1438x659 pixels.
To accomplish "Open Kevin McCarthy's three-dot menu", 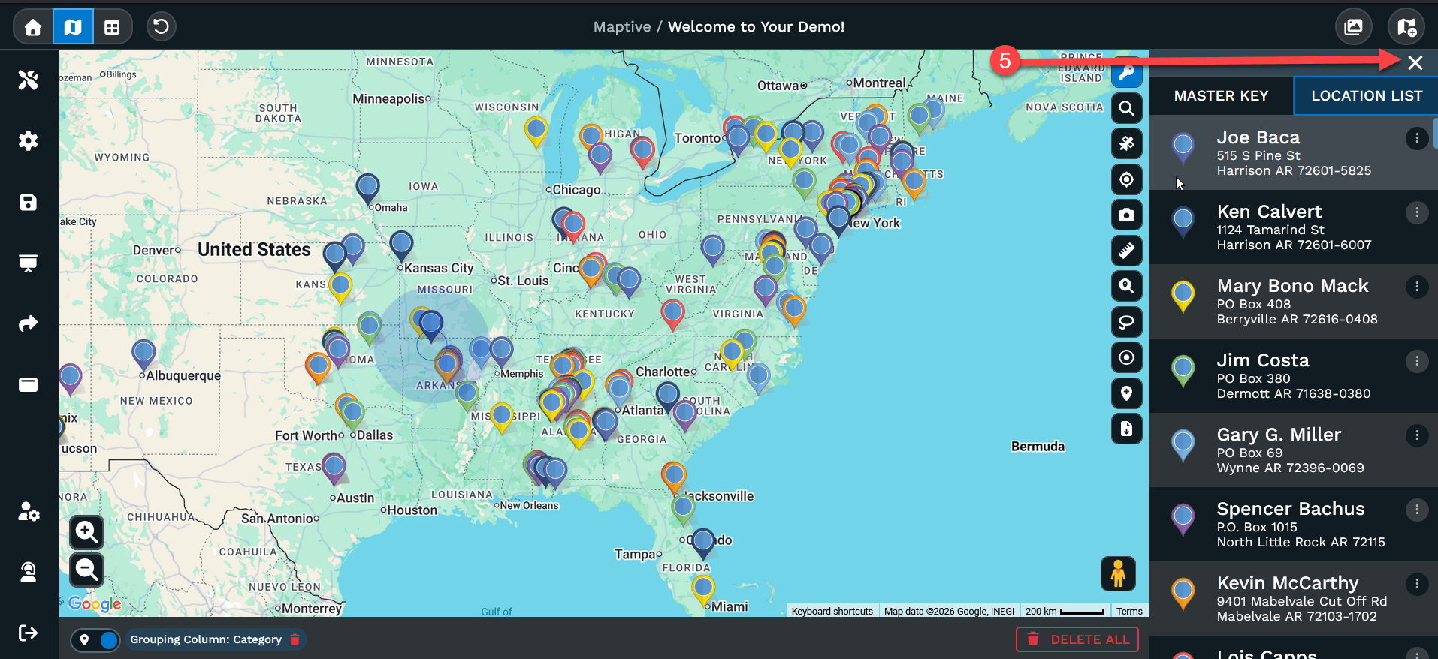I will coord(1416,584).
